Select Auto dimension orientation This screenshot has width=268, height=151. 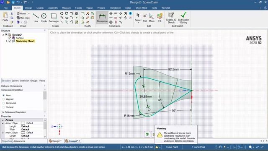click(x=4, y=95)
